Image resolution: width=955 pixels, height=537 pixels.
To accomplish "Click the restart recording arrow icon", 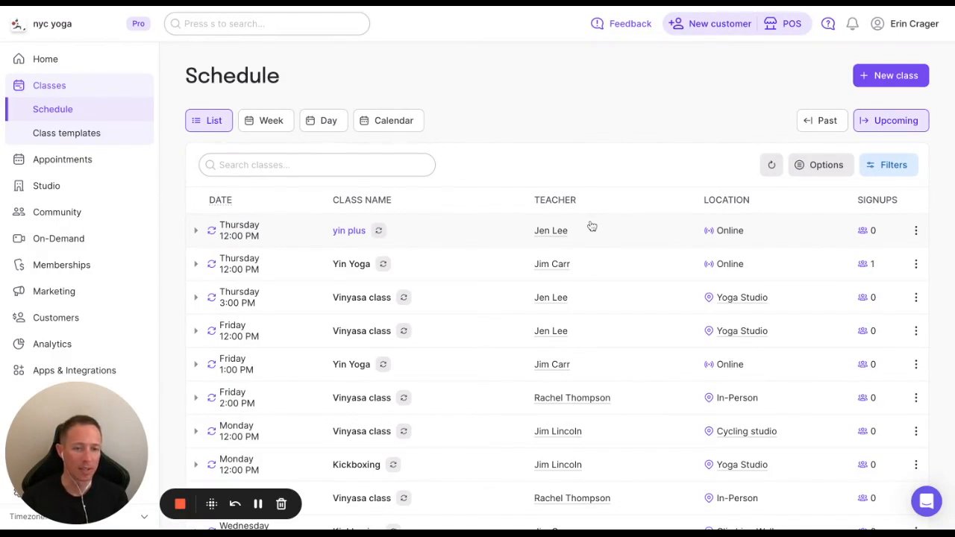I will point(235,504).
